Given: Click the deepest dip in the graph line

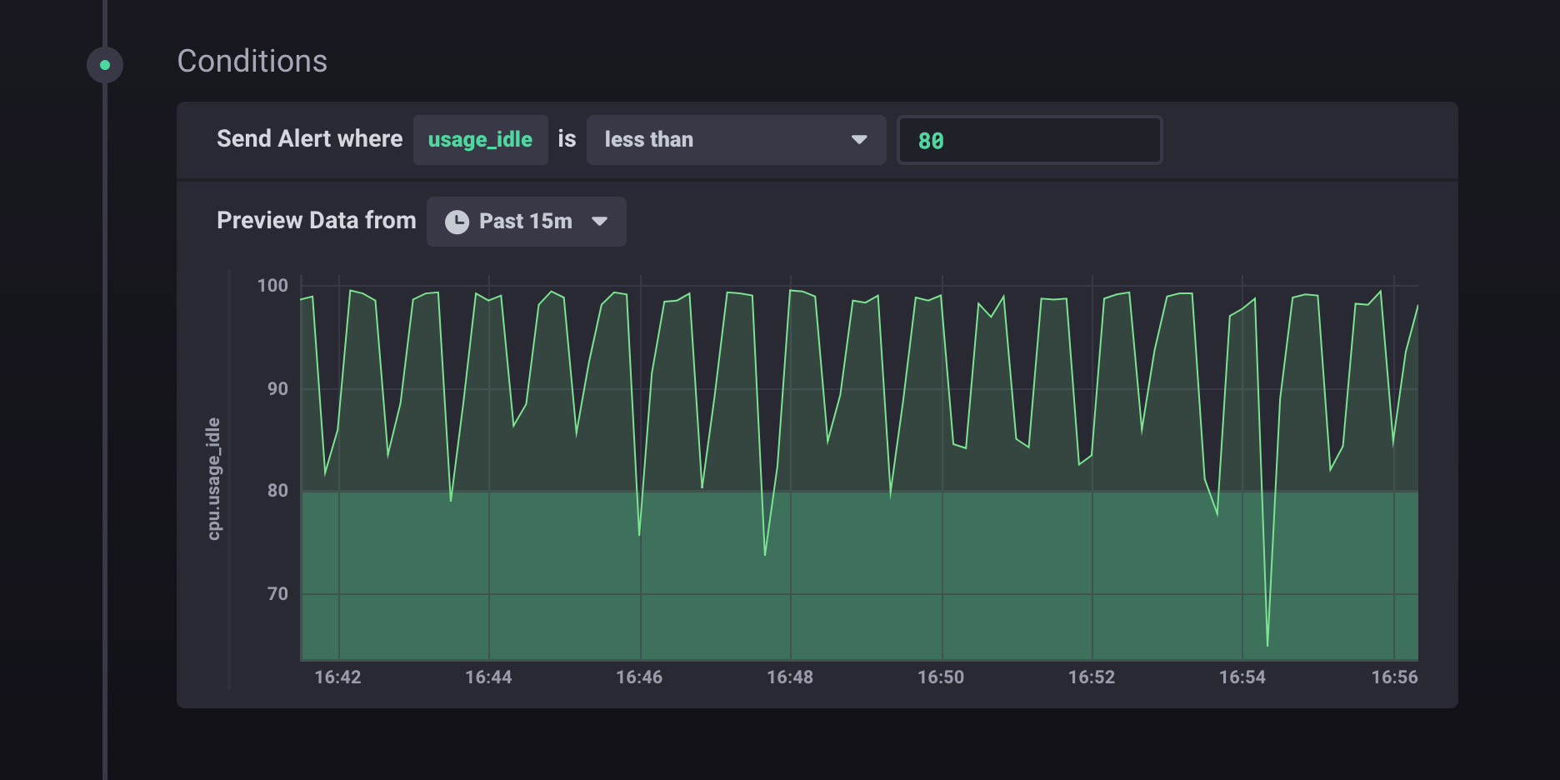Looking at the screenshot, I should [1267, 643].
